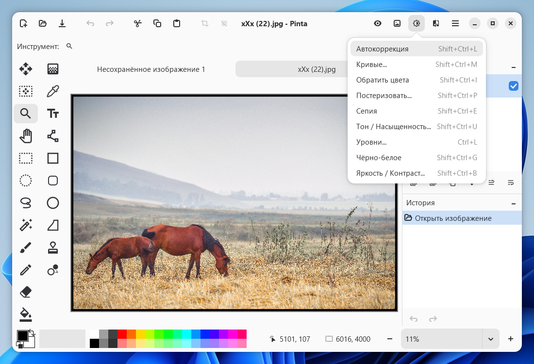Open the main hamburger menu

pos(455,23)
